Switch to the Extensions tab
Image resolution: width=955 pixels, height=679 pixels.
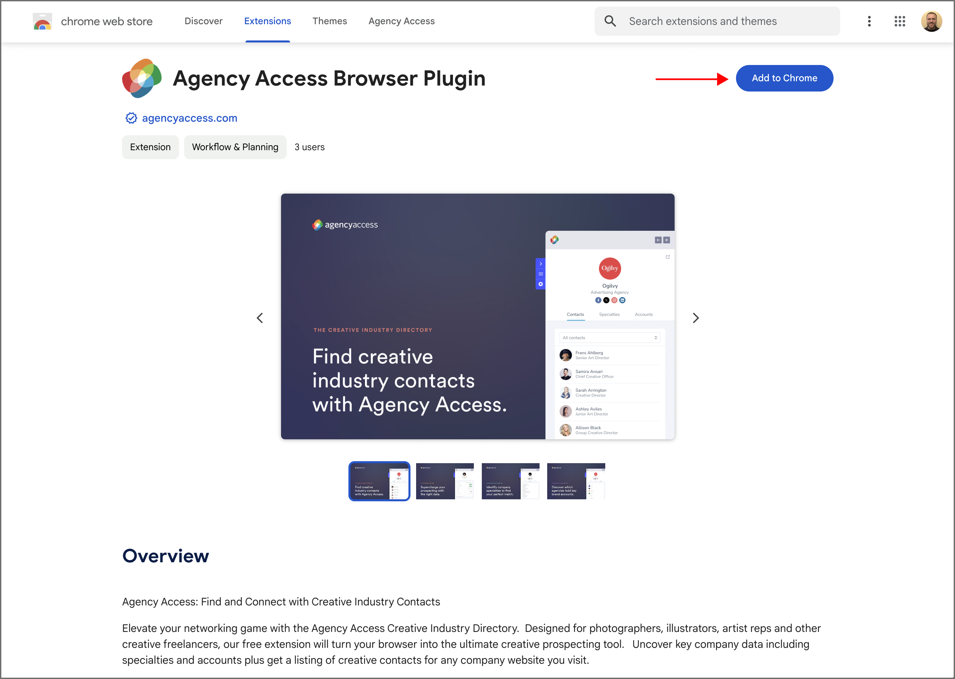point(267,21)
